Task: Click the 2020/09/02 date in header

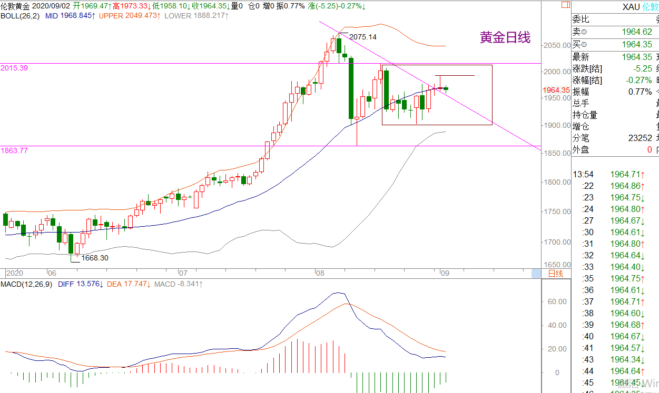Action: (x=52, y=6)
